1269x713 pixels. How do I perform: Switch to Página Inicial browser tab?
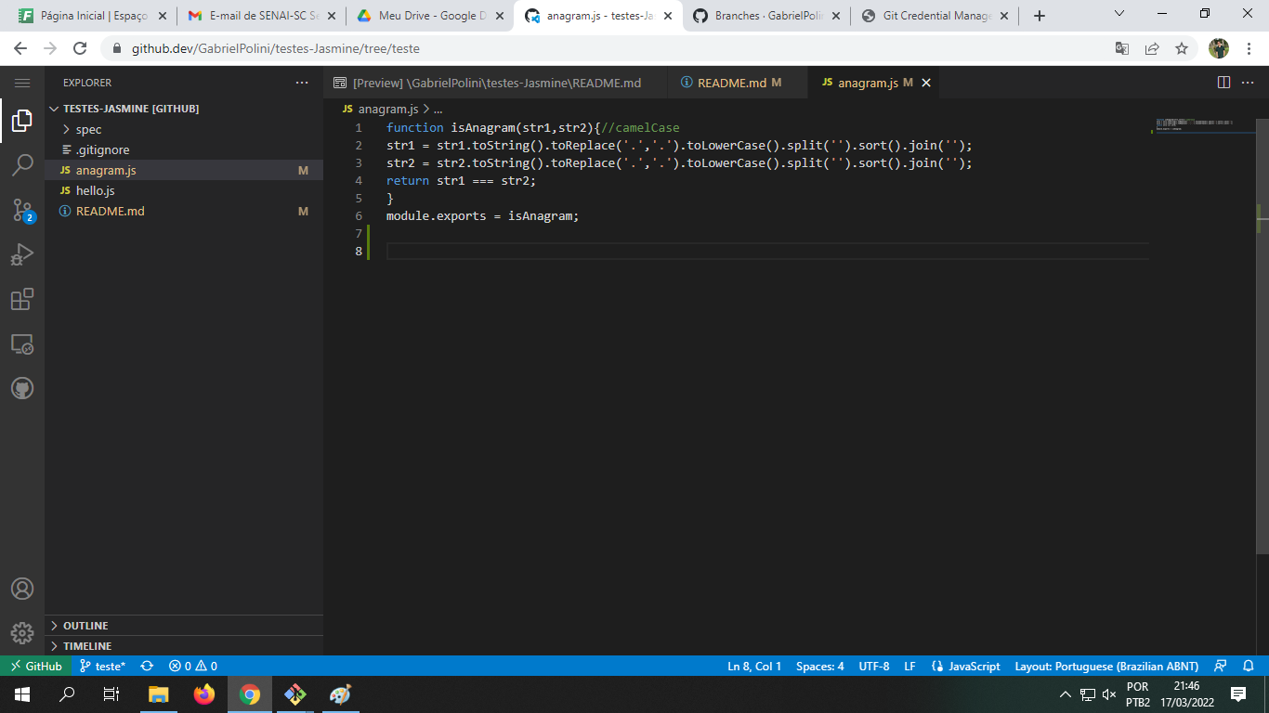[92, 16]
